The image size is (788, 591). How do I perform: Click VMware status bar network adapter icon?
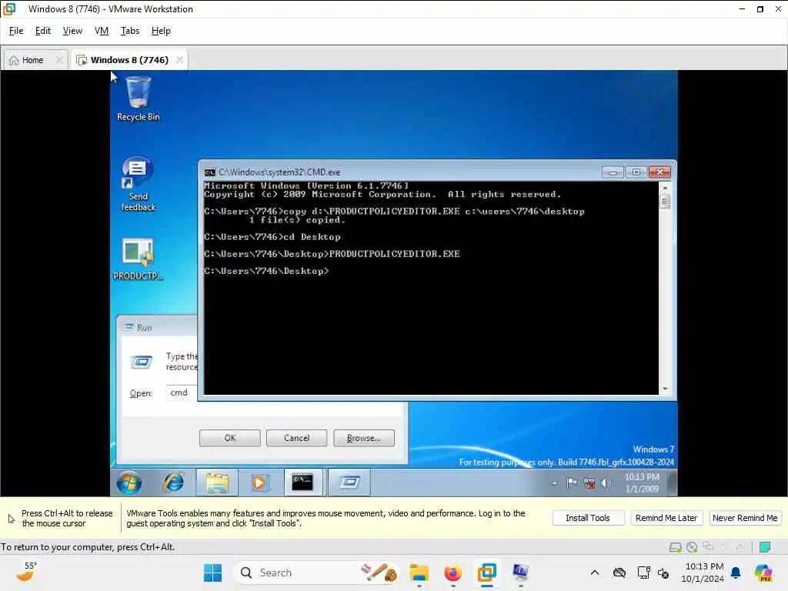[x=708, y=547]
